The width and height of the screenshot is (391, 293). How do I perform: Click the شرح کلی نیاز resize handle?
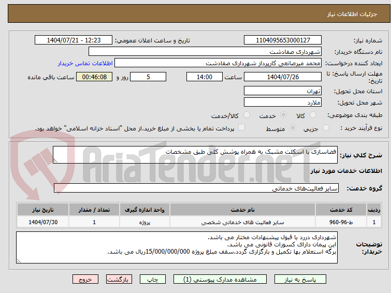click(x=55, y=161)
